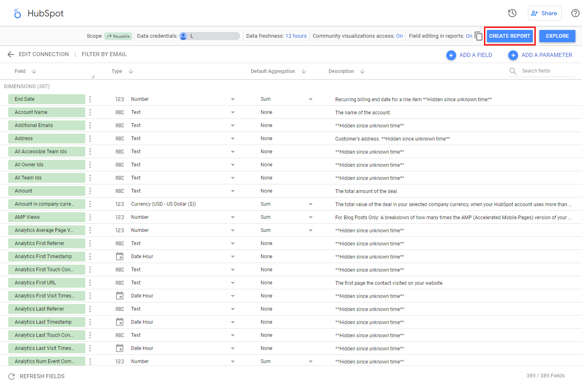The image size is (582, 386).
Task: Select Edit Connection option
Action: click(x=44, y=54)
